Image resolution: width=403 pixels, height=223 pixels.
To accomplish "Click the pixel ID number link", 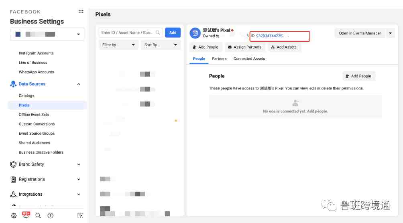I will (270, 36).
